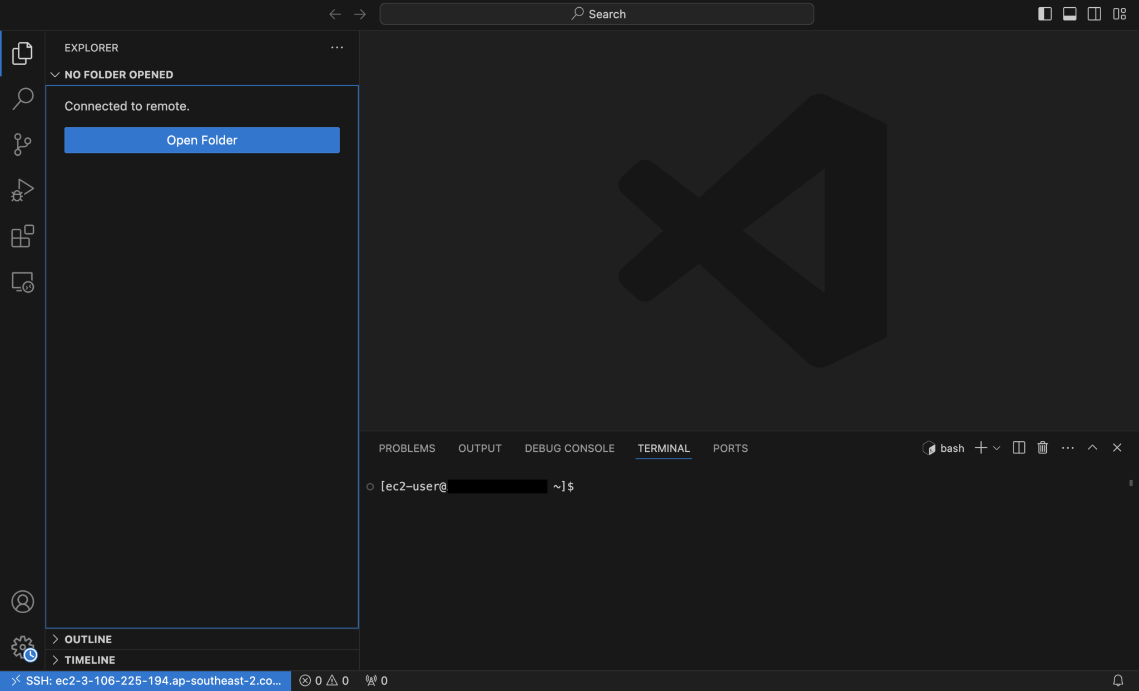
Task: Open the Run and Debug view
Action: coord(22,190)
